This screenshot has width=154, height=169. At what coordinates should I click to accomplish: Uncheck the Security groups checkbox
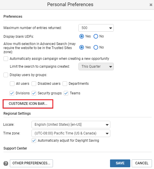click(34, 93)
